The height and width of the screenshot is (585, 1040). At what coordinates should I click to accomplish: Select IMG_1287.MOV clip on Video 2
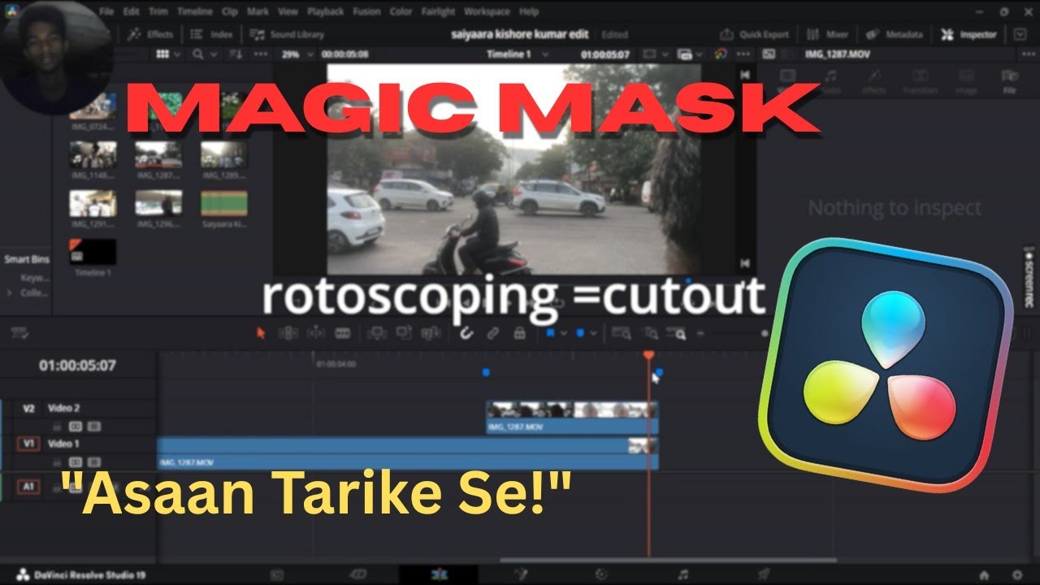tap(572, 417)
